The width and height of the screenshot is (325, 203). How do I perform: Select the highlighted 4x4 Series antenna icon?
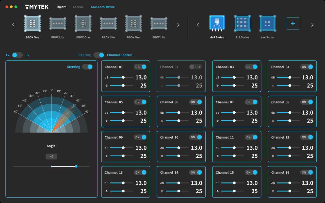[217, 23]
